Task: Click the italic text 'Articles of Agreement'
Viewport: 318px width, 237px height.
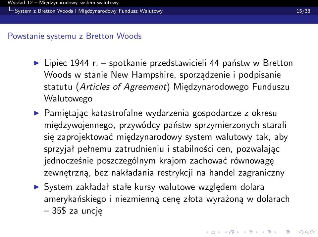Action: click(123, 87)
